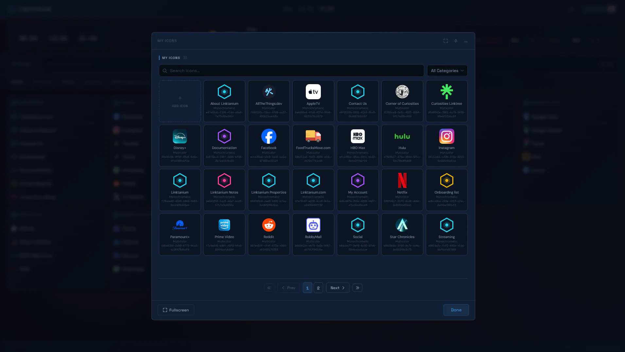The height and width of the screenshot is (352, 625).
Task: Select the Netflix icon
Action: 402,190
